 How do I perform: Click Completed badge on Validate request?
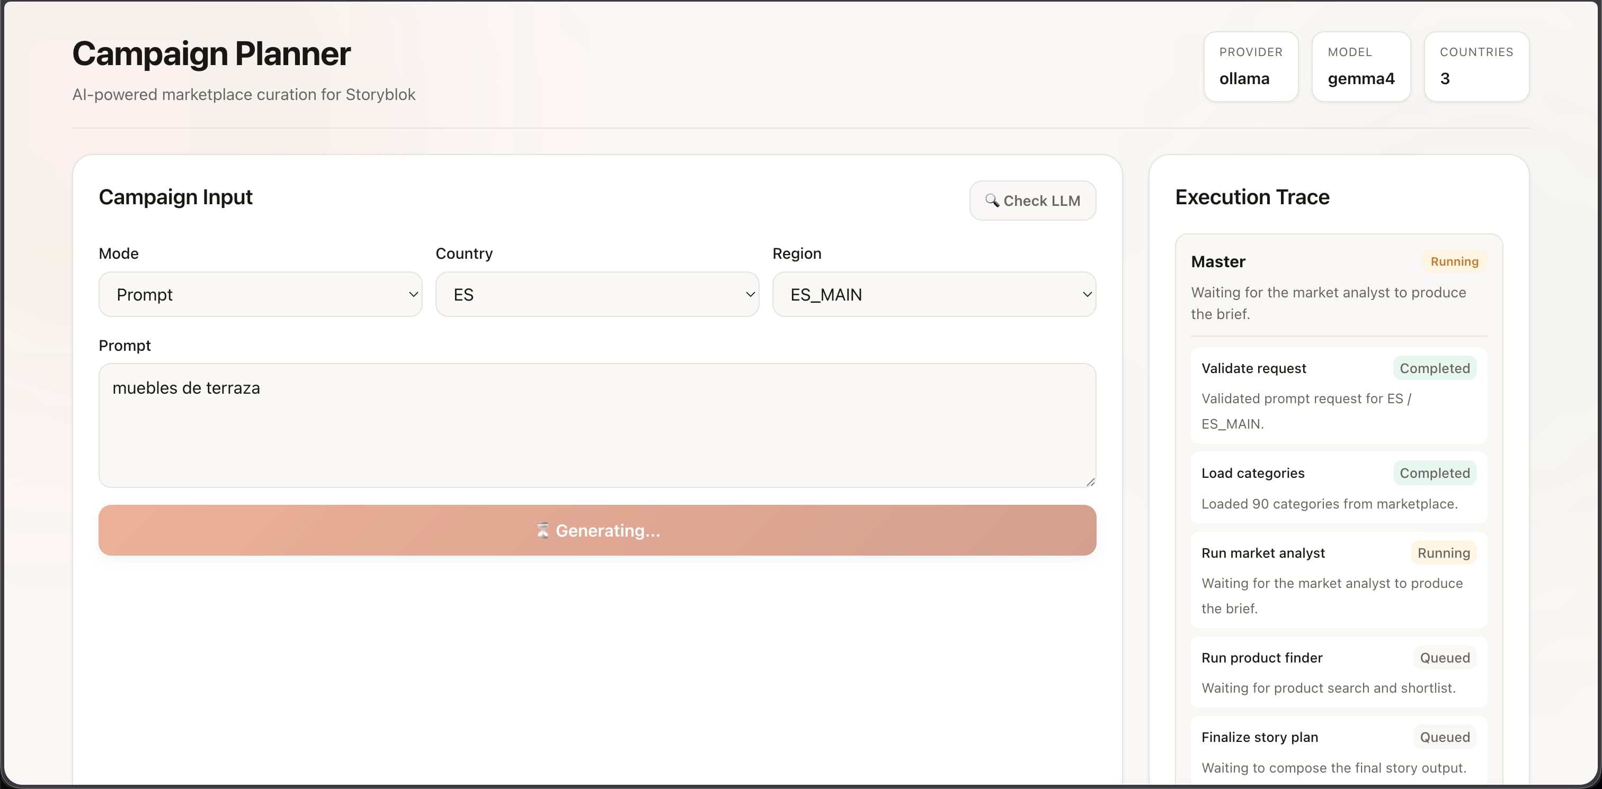[x=1434, y=368]
